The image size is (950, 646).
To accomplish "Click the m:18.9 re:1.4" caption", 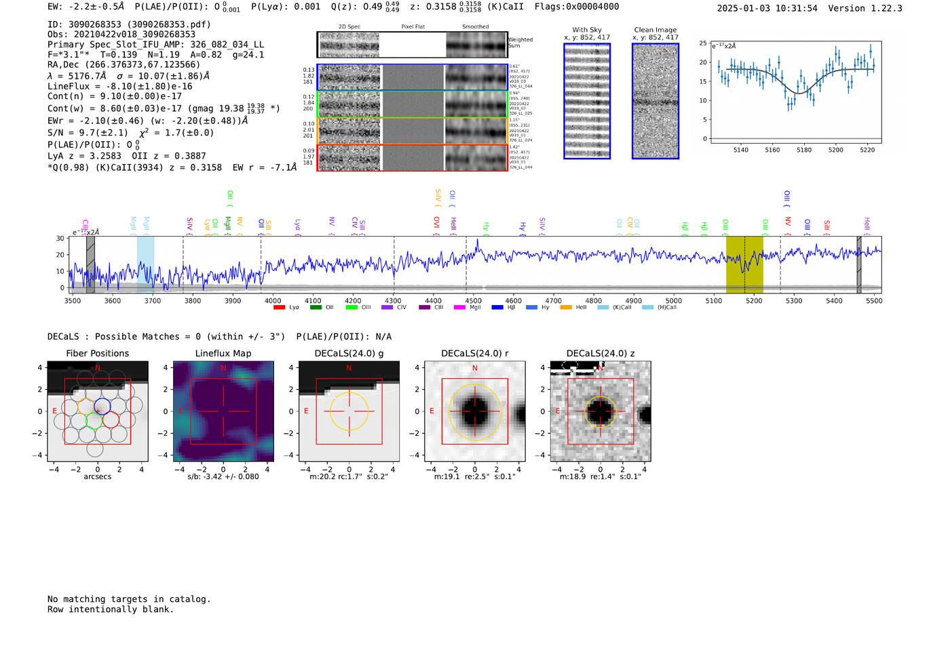I will click(x=601, y=477).
